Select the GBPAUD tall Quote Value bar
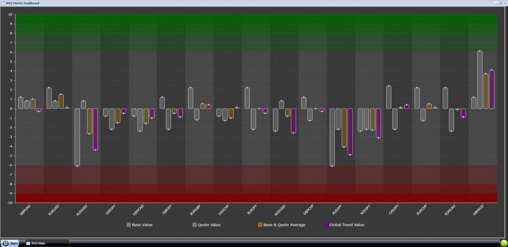The image size is (508, 247). point(479,80)
